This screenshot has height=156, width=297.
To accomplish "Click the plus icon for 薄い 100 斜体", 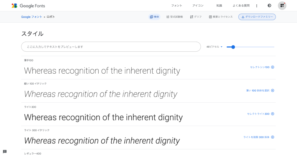I will pos(273,90).
